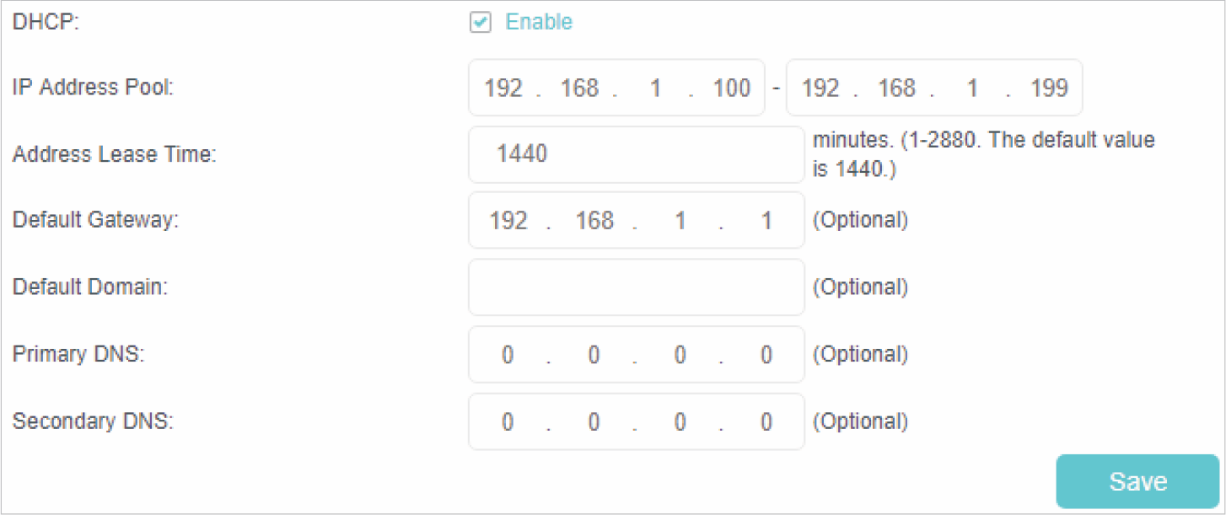Screen dimensions: 1226x515
Task: Click the Enable label beside DHCP checkbox
Action: click(538, 23)
